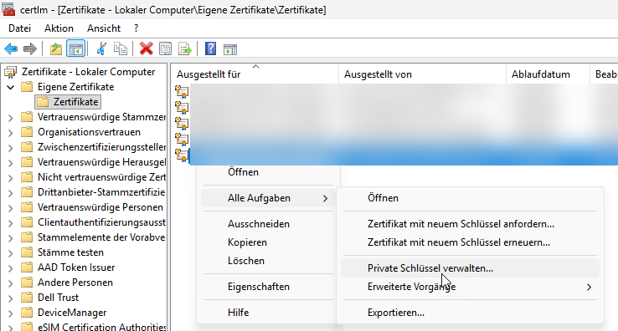This screenshot has height=331, width=618.
Task: Click the Andere Personen folder icon
Action: (x=27, y=283)
